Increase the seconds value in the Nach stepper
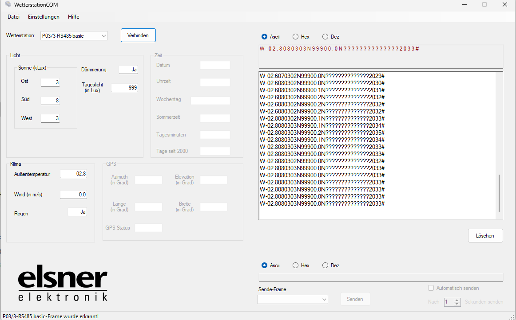This screenshot has height=320, width=516. click(457, 300)
